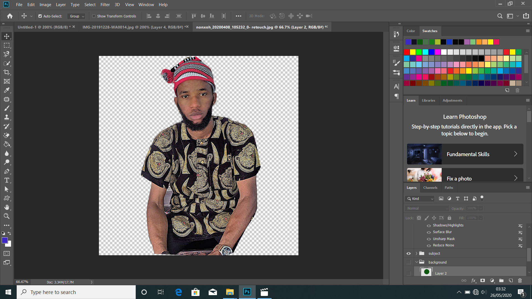The width and height of the screenshot is (532, 299).
Task: Open the Fill value dropdown
Action: point(481,218)
